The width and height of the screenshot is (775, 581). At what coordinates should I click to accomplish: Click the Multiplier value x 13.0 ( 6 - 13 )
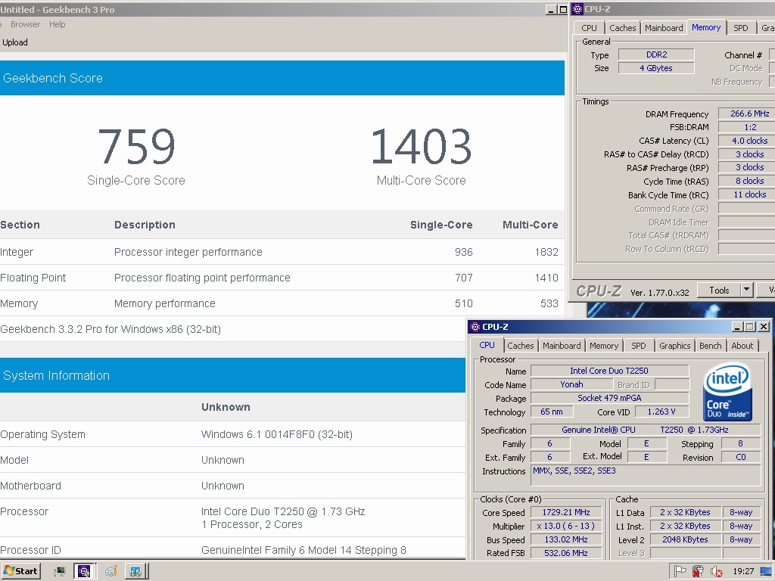566,527
